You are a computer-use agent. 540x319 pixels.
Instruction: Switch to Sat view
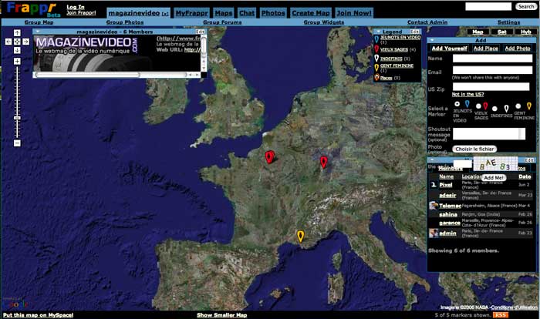point(501,32)
